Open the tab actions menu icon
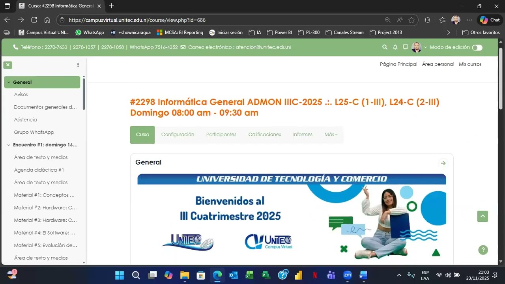 pyautogui.click(x=7, y=6)
